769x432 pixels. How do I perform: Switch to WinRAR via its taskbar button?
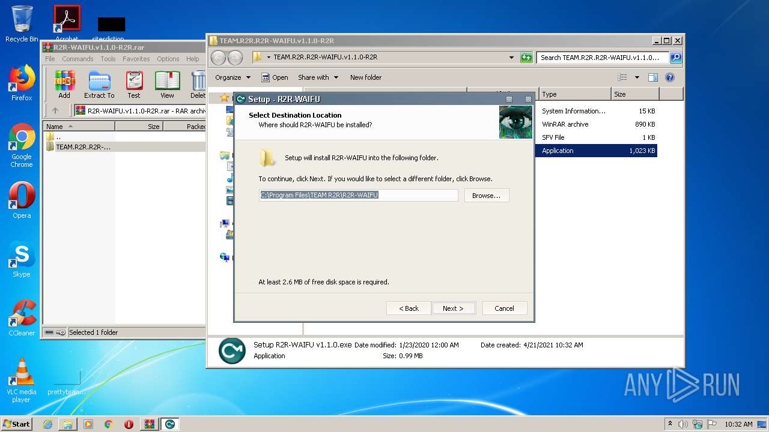click(149, 424)
